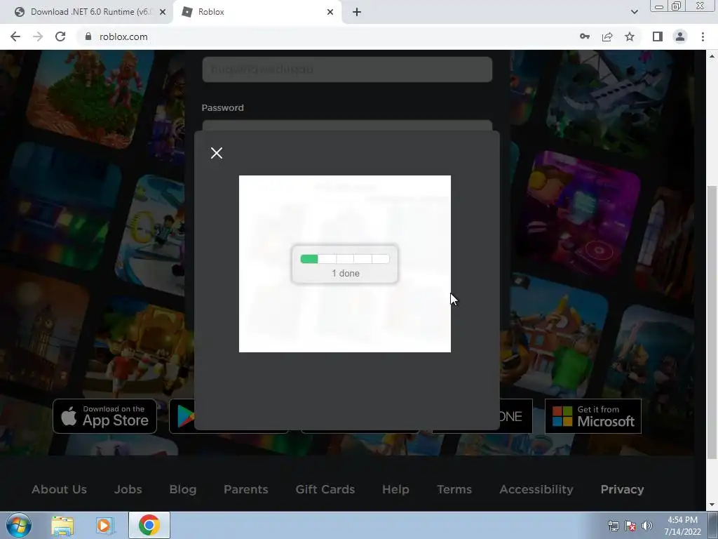The width and height of the screenshot is (718, 539).
Task: Go back to the previous page
Action: pos(15,36)
